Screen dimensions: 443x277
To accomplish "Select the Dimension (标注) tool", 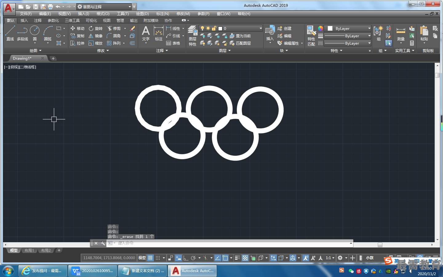I will (158, 33).
